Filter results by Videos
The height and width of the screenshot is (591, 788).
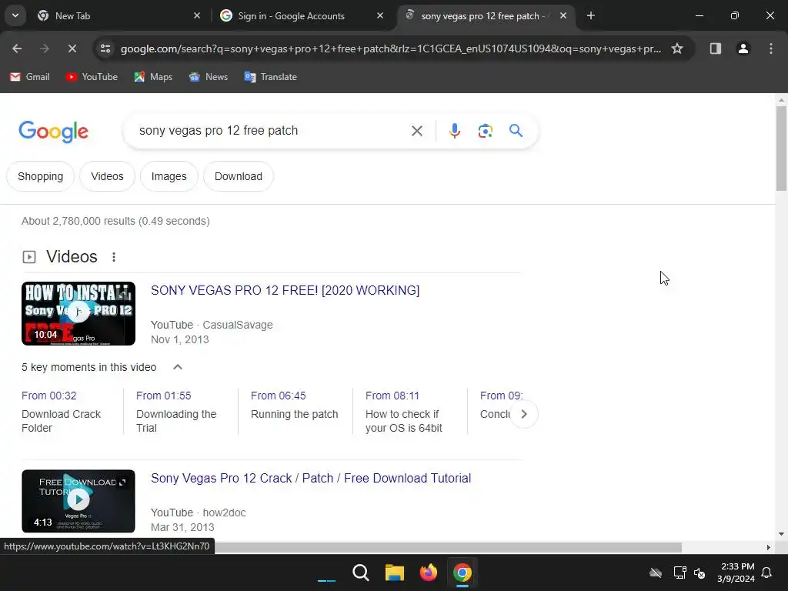click(107, 176)
